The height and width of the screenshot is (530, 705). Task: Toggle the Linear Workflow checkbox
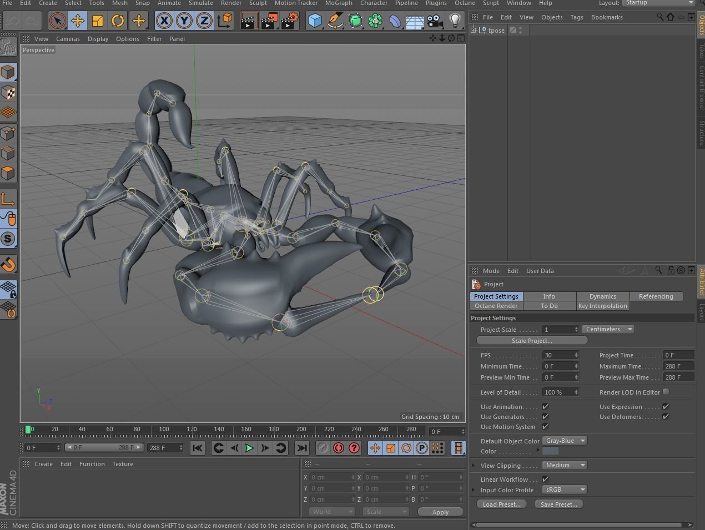545,479
